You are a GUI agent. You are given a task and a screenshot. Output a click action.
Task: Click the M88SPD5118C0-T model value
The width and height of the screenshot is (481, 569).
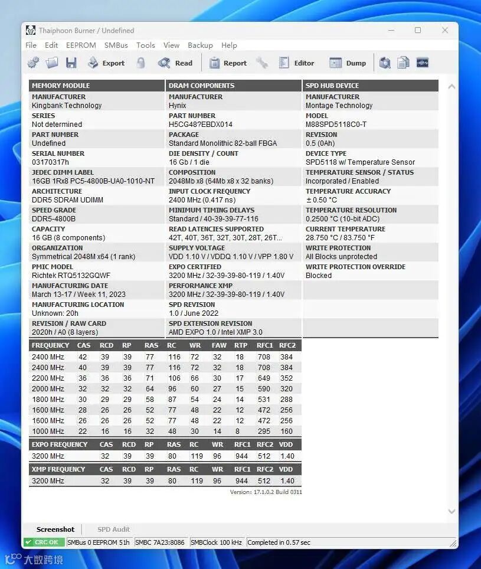click(336, 125)
